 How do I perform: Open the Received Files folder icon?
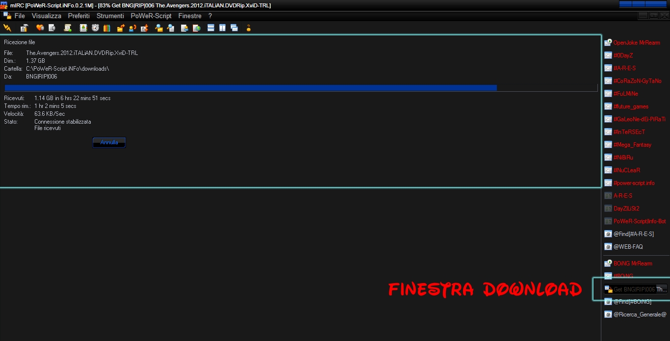point(159,28)
